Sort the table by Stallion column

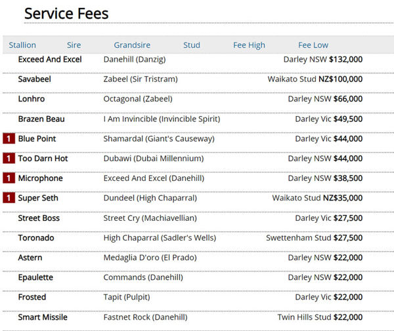click(x=22, y=45)
